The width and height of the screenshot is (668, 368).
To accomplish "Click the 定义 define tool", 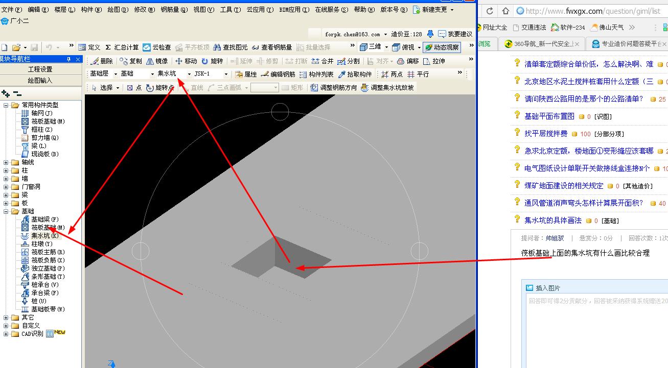I will click(89, 47).
